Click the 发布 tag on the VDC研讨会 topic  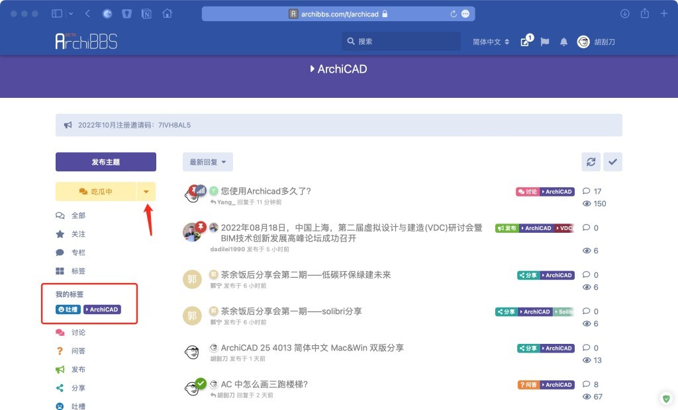point(507,228)
